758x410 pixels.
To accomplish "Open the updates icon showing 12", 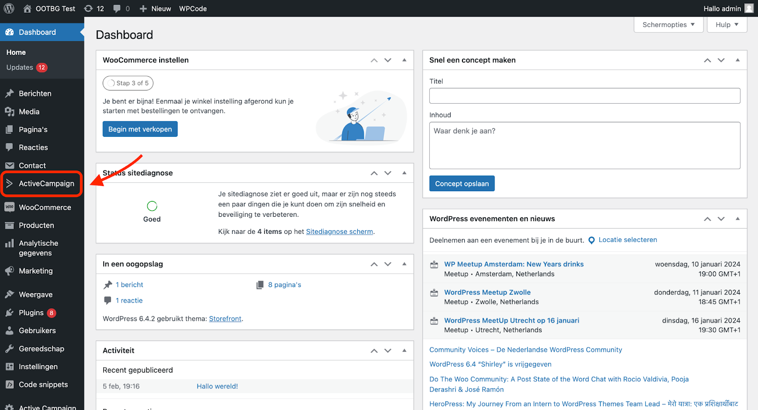I will tap(88, 9).
